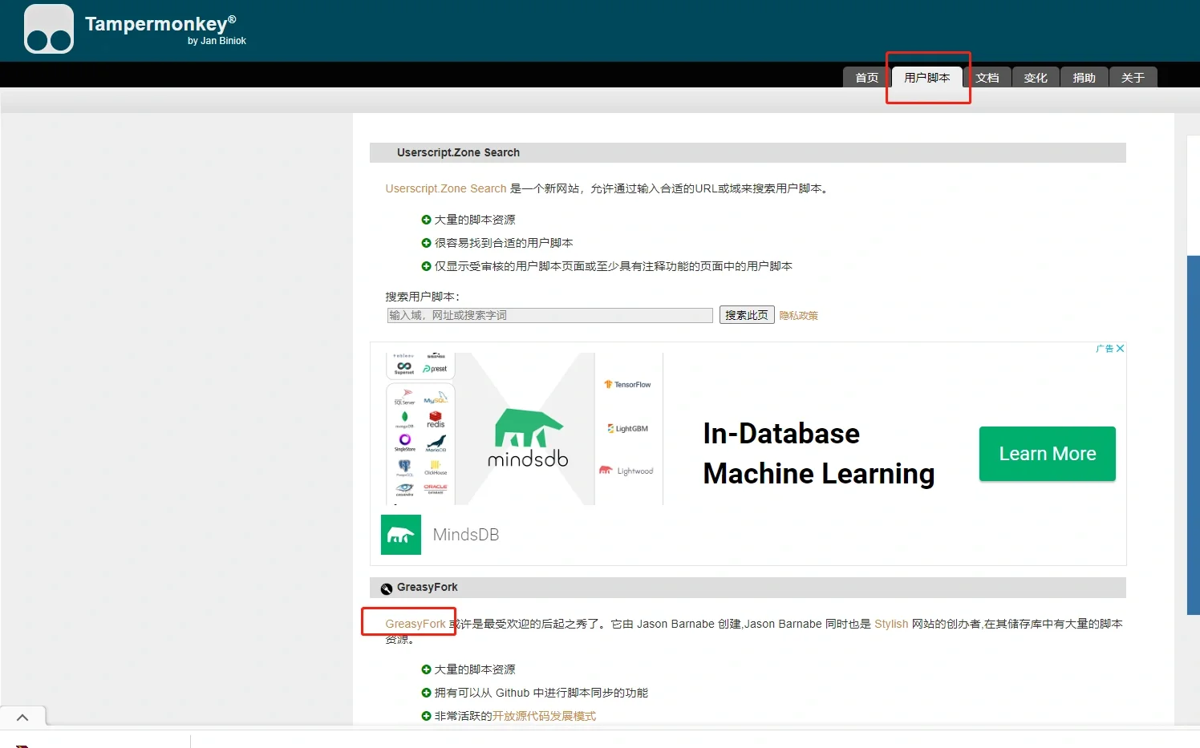Screen dimensions: 1200x748
Task: Close the MindsDB ad with the X
Action: click(x=1121, y=348)
